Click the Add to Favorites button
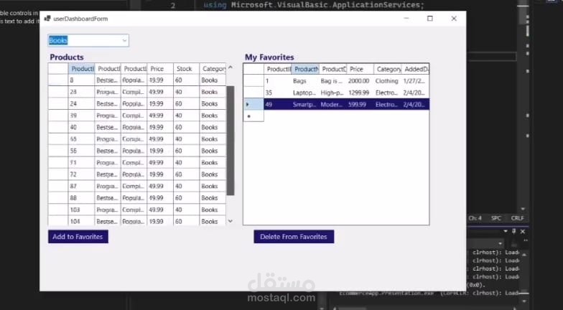Screen dimensions: 563x310 pyautogui.click(x=78, y=237)
